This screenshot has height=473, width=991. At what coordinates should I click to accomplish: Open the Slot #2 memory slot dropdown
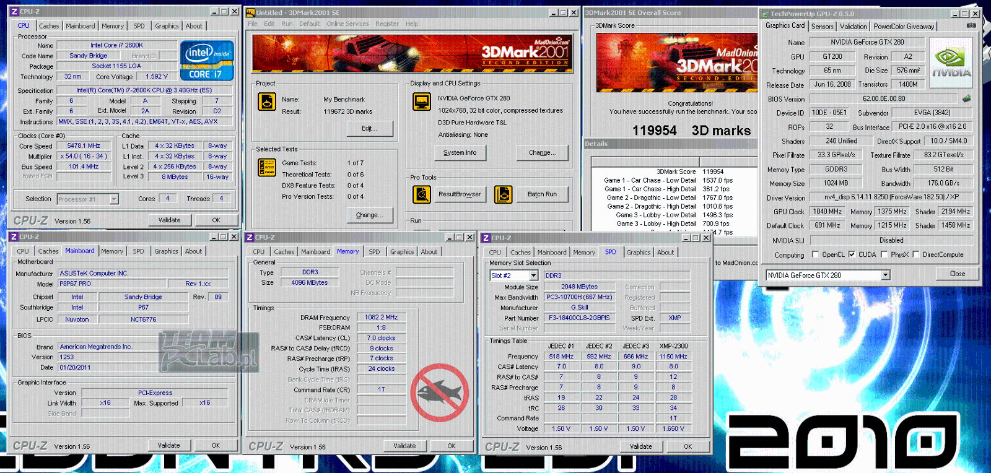tap(534, 276)
